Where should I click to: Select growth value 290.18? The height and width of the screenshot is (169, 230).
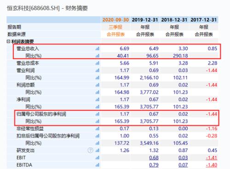click(180, 56)
